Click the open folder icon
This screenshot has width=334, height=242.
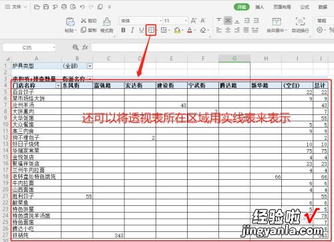point(37,7)
